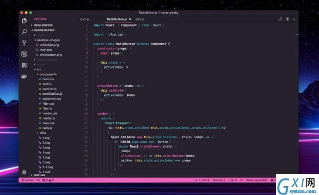This screenshot has width=319, height=195.
Task: Click the Spaces: 2 indentation setting
Action: point(219,180)
